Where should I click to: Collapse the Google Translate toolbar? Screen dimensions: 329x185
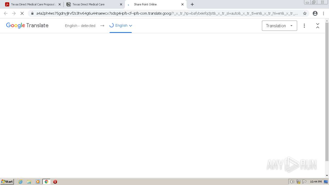coord(318,26)
